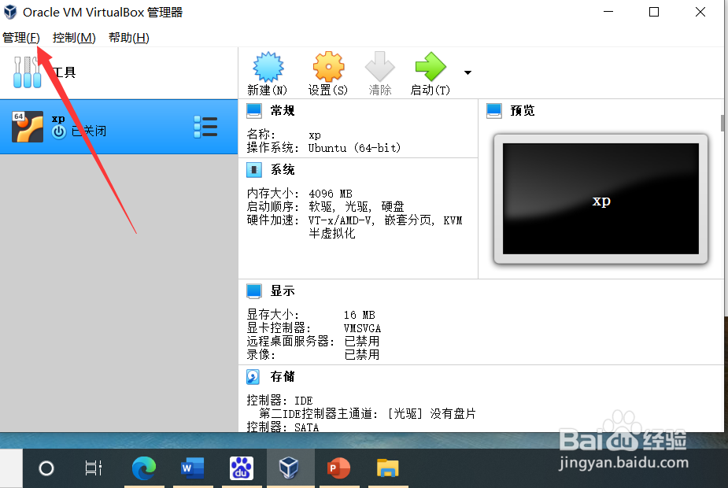Click the 常规 section icon
The height and width of the screenshot is (488, 728).
[x=254, y=110]
